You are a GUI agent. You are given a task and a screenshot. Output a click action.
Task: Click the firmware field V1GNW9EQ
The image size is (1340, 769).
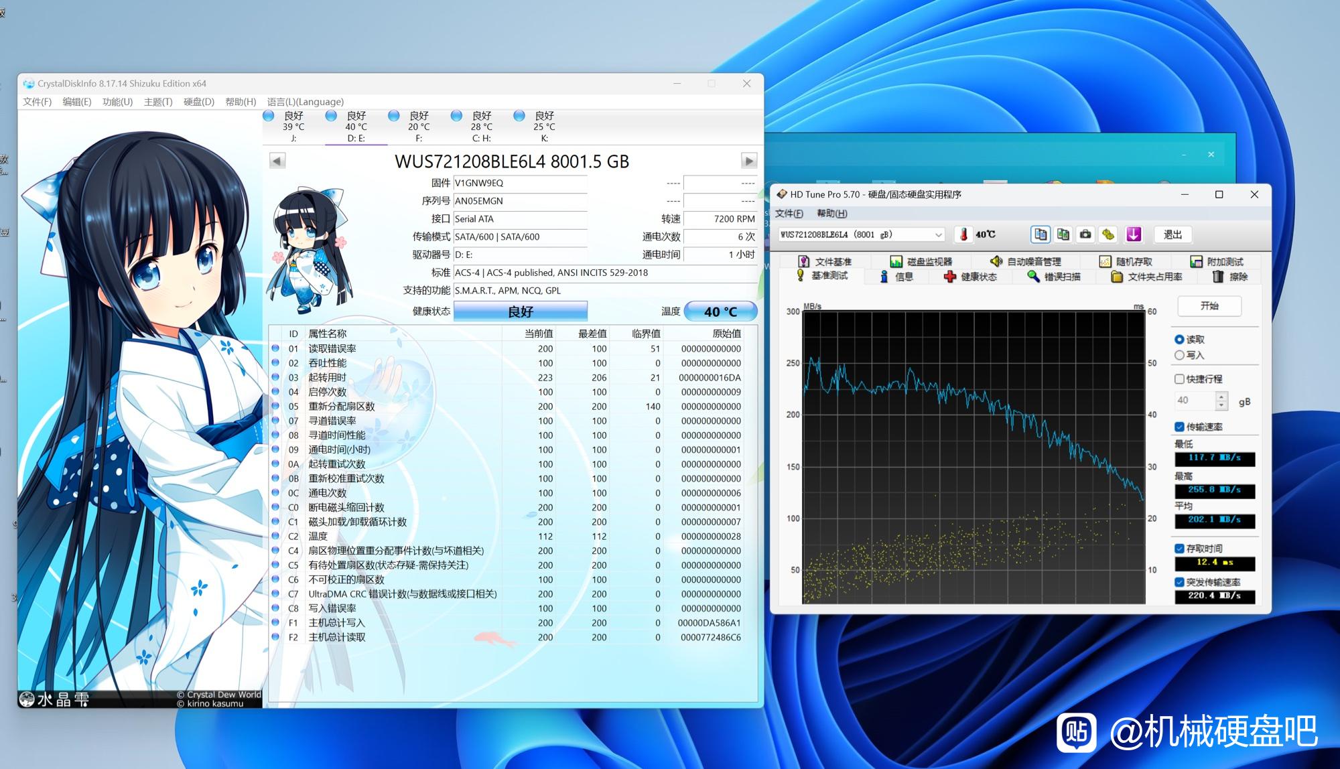[x=520, y=183]
